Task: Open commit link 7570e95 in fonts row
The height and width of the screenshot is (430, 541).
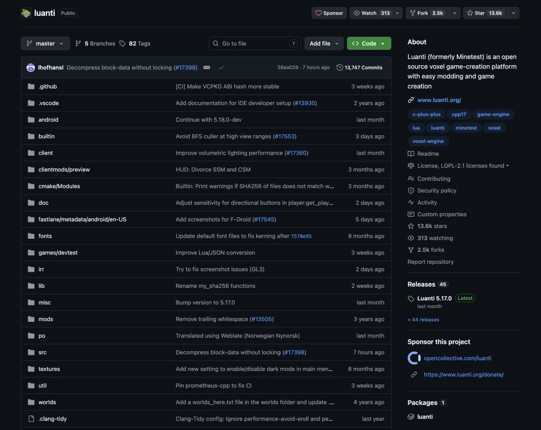Action: tap(301, 236)
